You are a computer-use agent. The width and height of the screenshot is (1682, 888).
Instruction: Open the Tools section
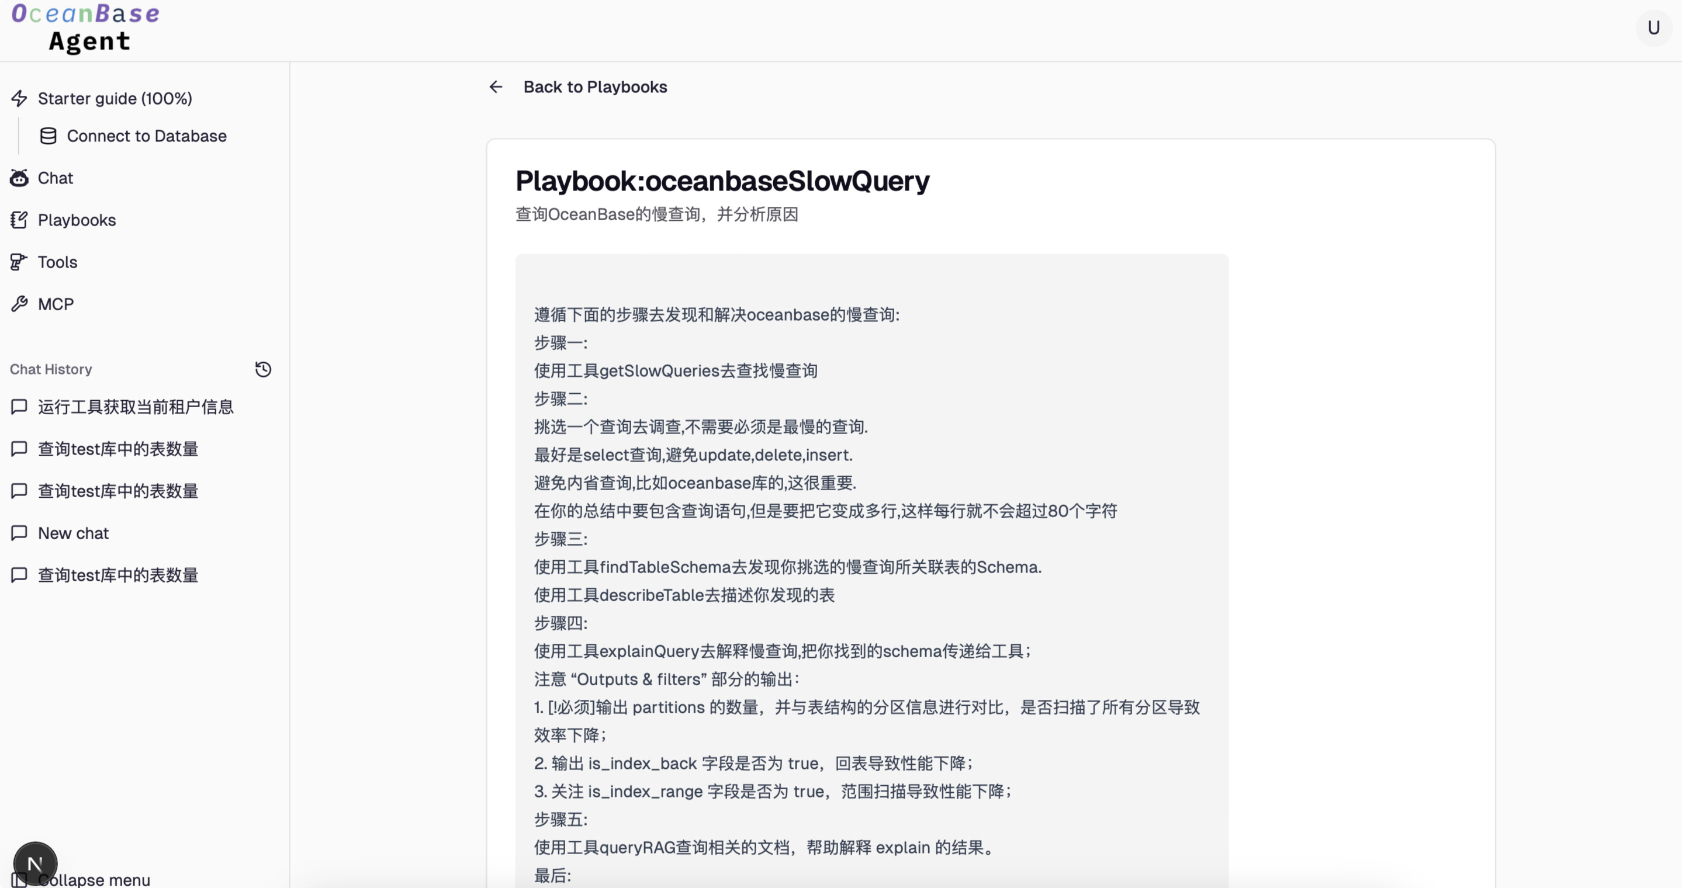point(57,262)
